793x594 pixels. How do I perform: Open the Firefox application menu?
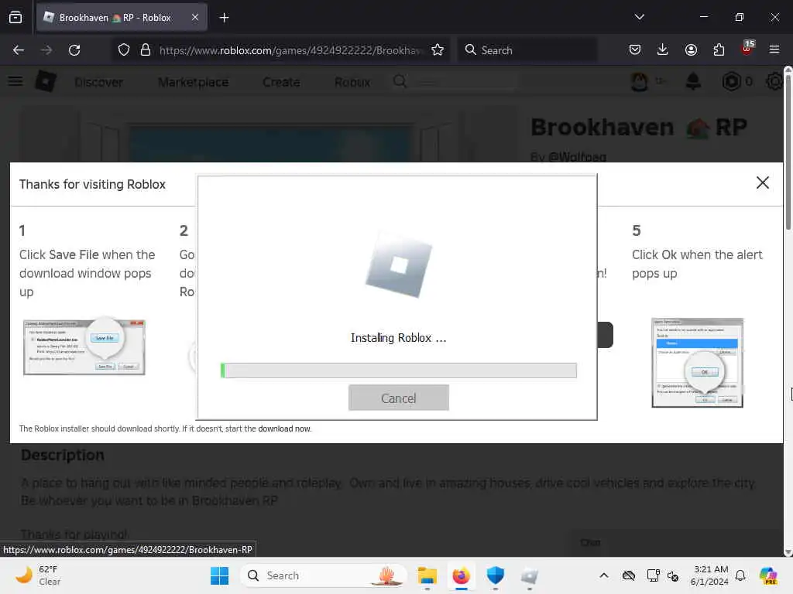774,49
